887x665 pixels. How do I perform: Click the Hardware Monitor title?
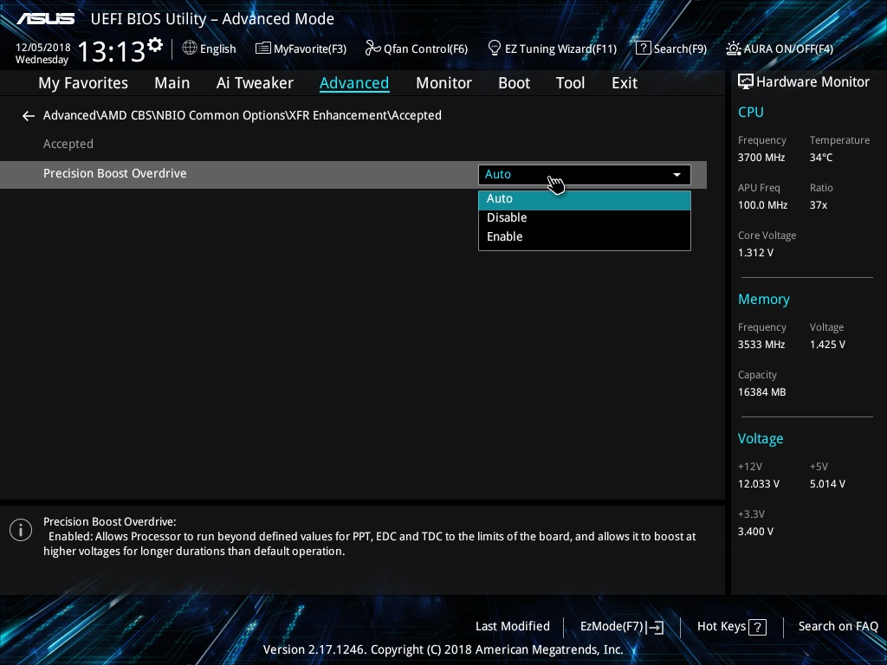pyautogui.click(x=813, y=82)
